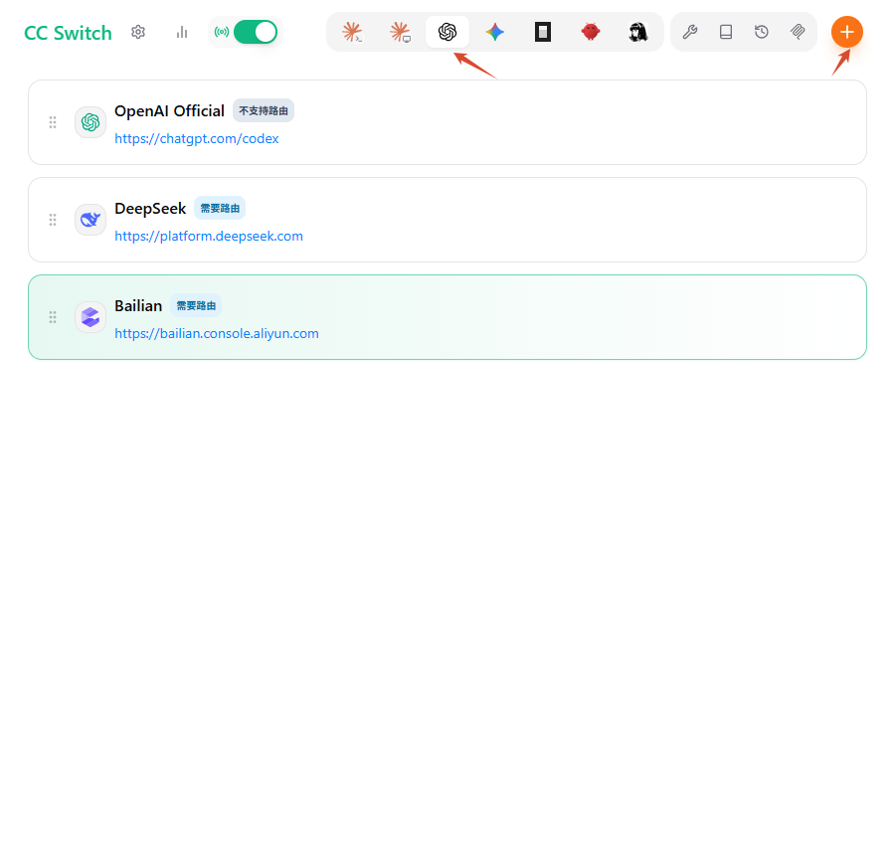Click the OpenAI Official drag handle

[x=53, y=122]
